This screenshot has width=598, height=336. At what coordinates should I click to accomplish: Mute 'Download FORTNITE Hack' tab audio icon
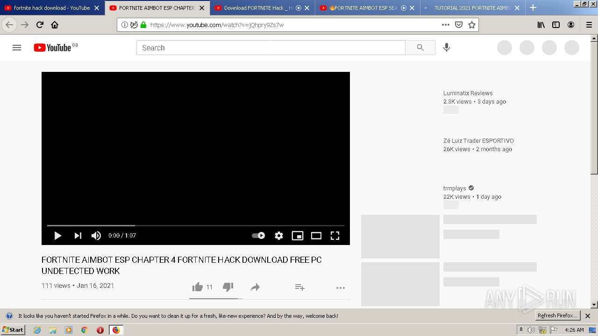(x=299, y=8)
